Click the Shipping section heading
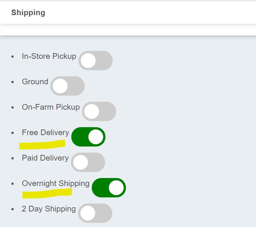Screen dimensions: 256x227 (28, 13)
